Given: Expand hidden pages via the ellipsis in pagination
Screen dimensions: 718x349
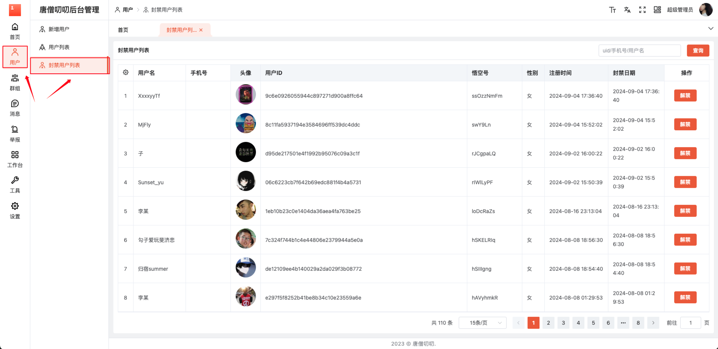Looking at the screenshot, I should coord(623,322).
